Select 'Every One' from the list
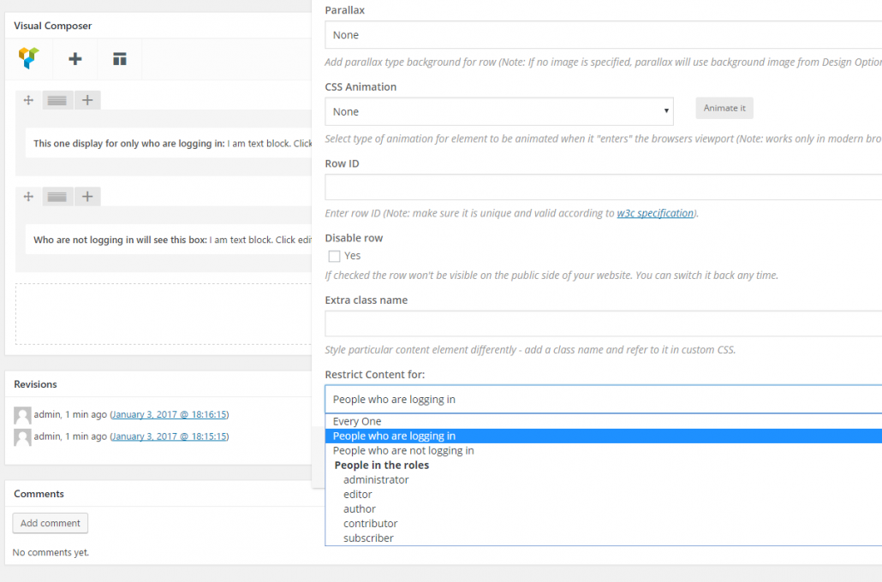Screen dimensions: 882x582 357,421
